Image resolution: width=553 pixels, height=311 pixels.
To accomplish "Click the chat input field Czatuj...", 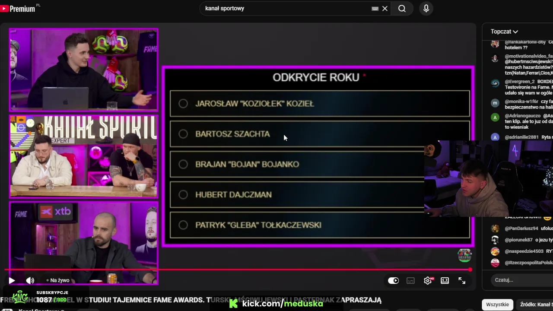I will click(x=521, y=280).
